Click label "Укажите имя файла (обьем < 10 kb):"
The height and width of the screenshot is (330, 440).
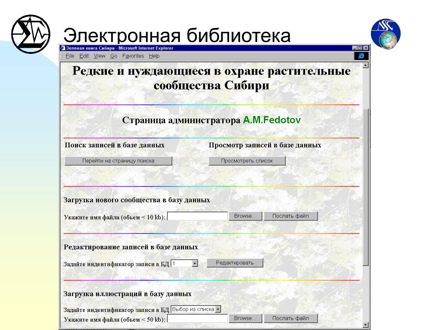coord(114,217)
